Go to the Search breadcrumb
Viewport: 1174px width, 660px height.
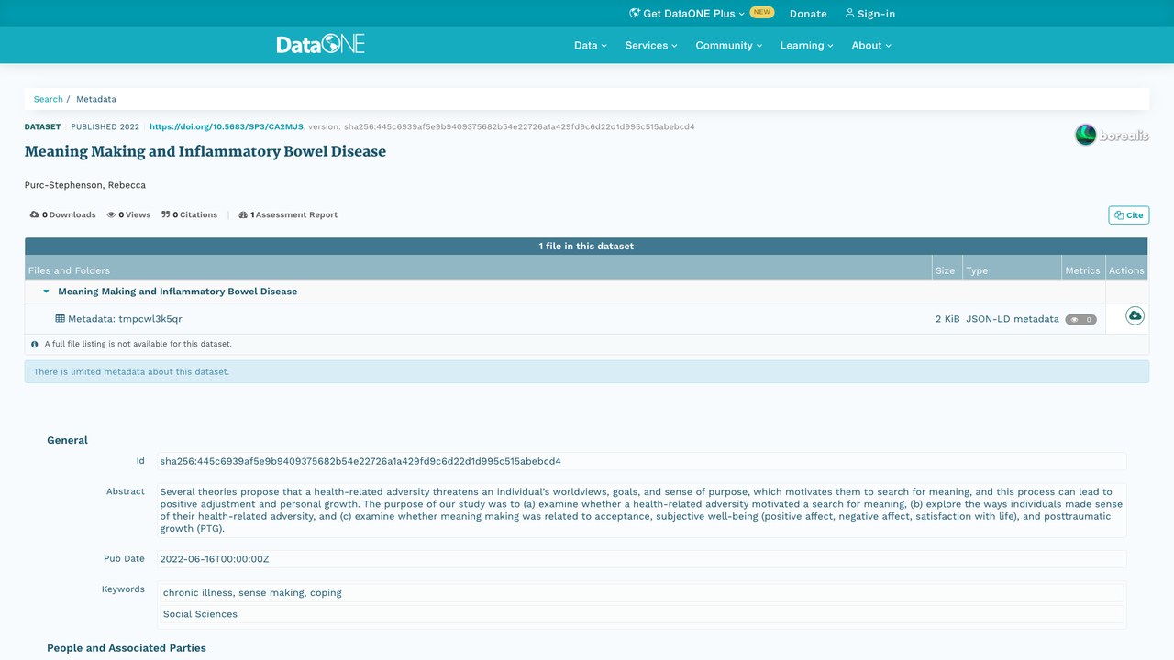click(49, 99)
